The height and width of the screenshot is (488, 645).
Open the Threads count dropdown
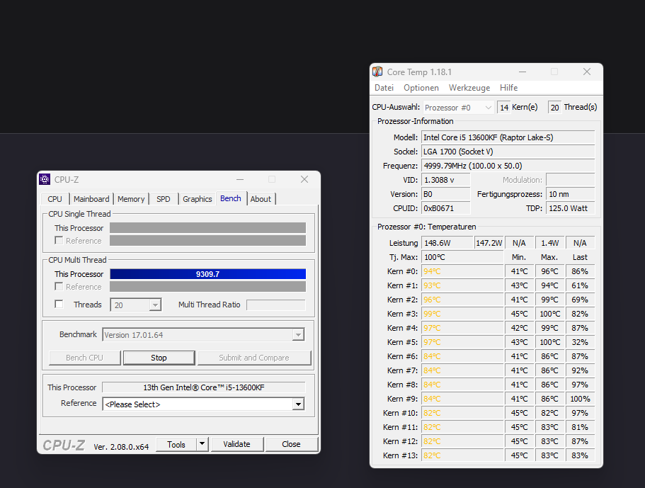[x=155, y=305]
